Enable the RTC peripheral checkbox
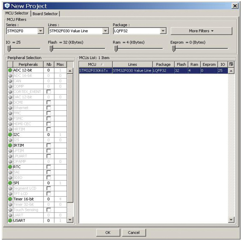242x241 pixels. (x=49, y=167)
